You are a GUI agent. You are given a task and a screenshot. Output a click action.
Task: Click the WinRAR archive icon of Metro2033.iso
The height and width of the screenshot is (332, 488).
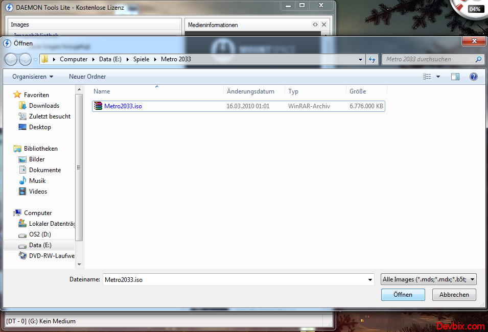point(98,106)
